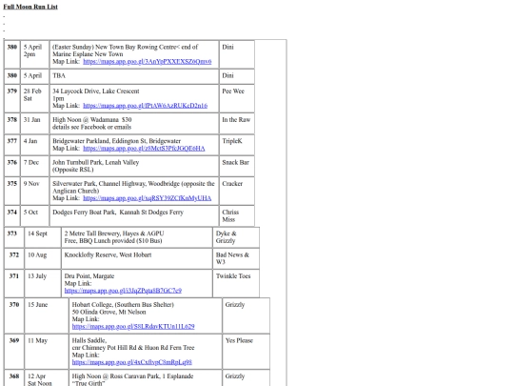
Task: Open the Dru Point Margate map link
Action: pos(123,291)
